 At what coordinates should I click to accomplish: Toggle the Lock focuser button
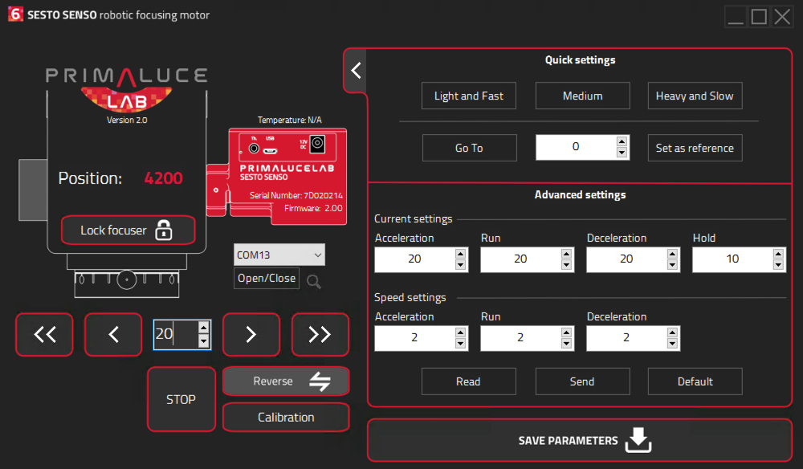click(x=128, y=230)
